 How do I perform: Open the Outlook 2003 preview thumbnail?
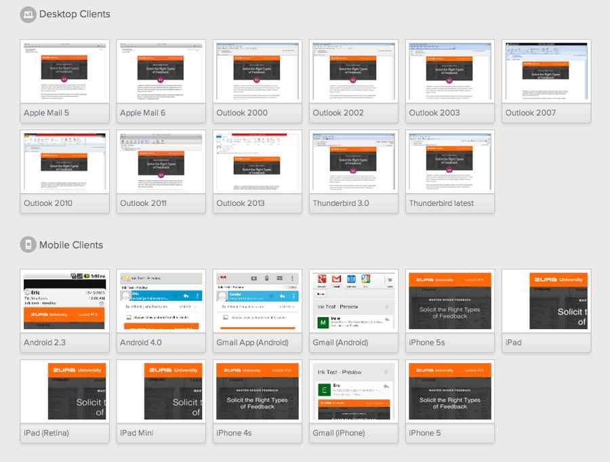pyautogui.click(x=450, y=72)
